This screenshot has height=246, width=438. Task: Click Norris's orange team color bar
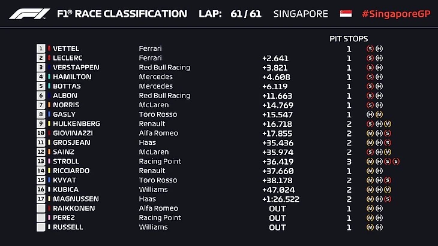tap(49, 105)
